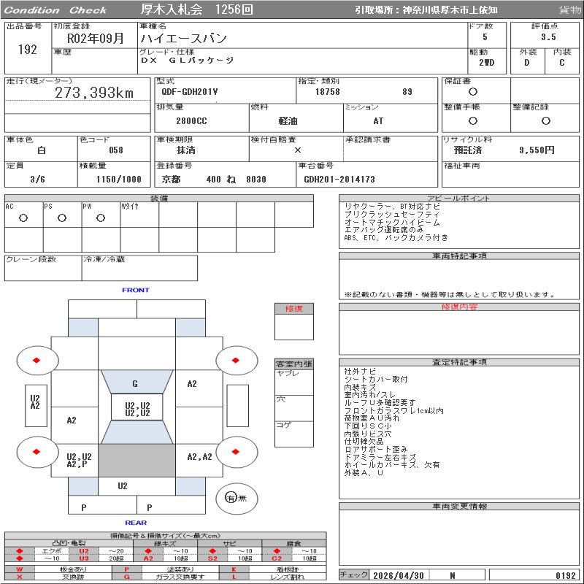Click the vehicle name ハイエースバン
The image size is (584, 584).
pyautogui.click(x=183, y=38)
